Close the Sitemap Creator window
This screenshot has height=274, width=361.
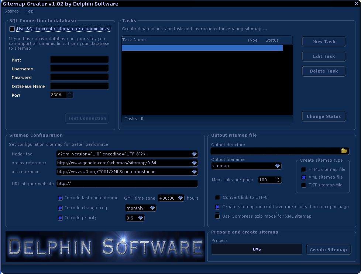[356, 3]
